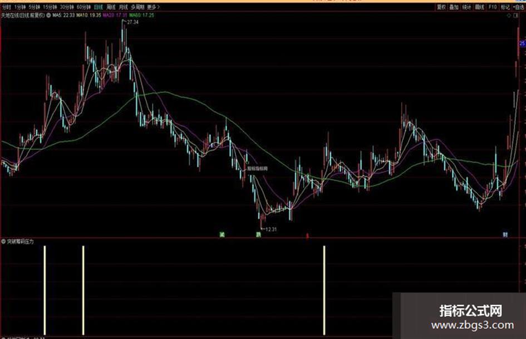Click the 27.34 high price label
The image size is (526, 339).
[133, 22]
